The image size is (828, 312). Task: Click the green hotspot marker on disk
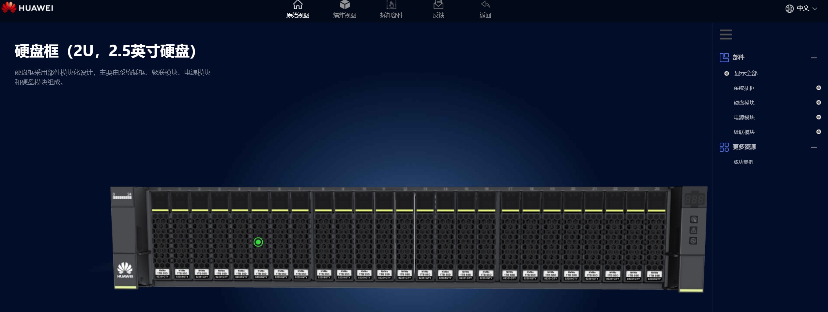point(258,242)
